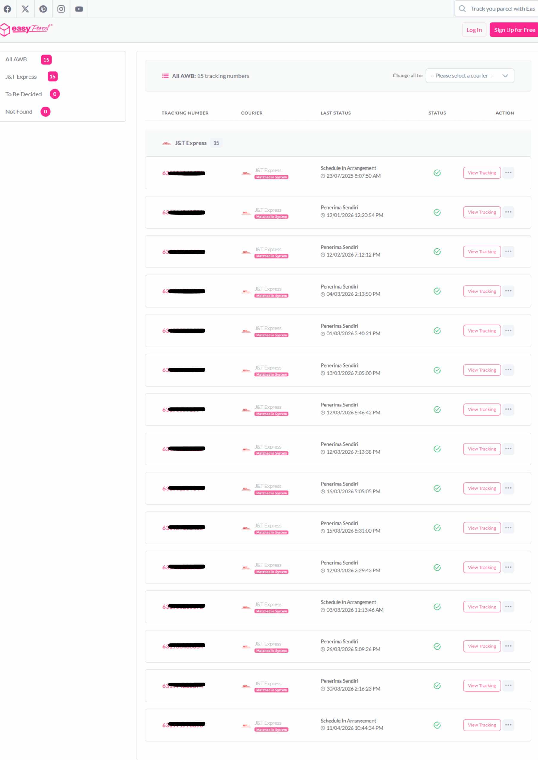
Task: Click the Log In button
Action: (x=474, y=29)
